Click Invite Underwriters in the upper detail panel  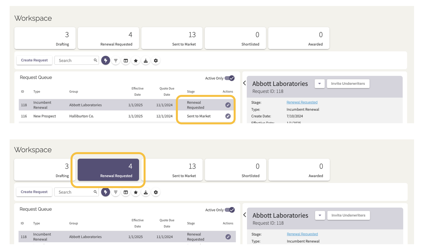348,84
